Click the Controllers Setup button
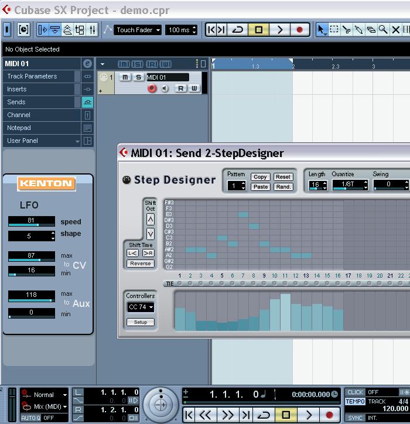The image size is (410, 424). coord(141,322)
